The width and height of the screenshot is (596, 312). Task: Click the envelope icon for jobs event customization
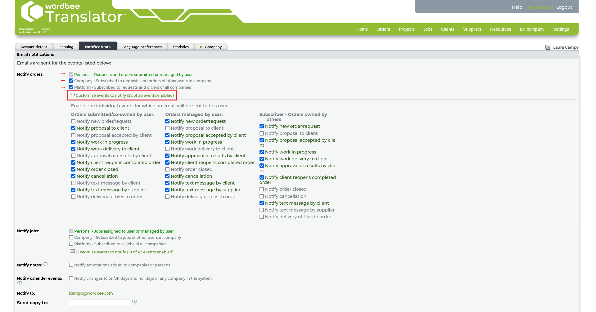pos(72,252)
